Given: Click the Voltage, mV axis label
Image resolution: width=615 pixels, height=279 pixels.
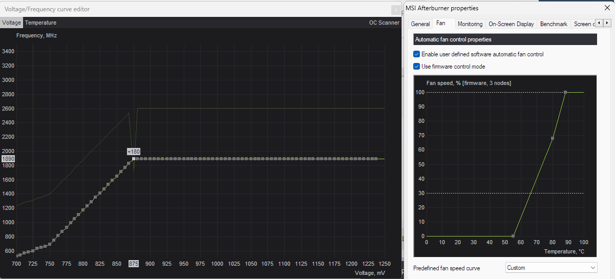Looking at the screenshot, I should [370, 273].
